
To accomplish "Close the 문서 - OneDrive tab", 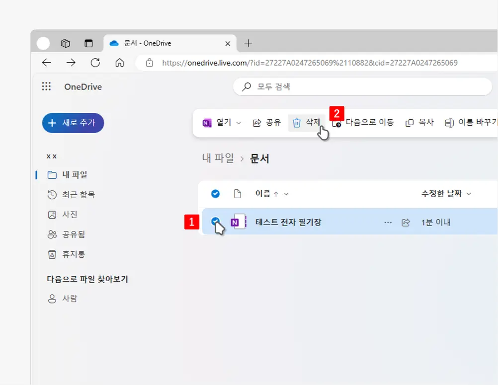I will pyautogui.click(x=228, y=44).
